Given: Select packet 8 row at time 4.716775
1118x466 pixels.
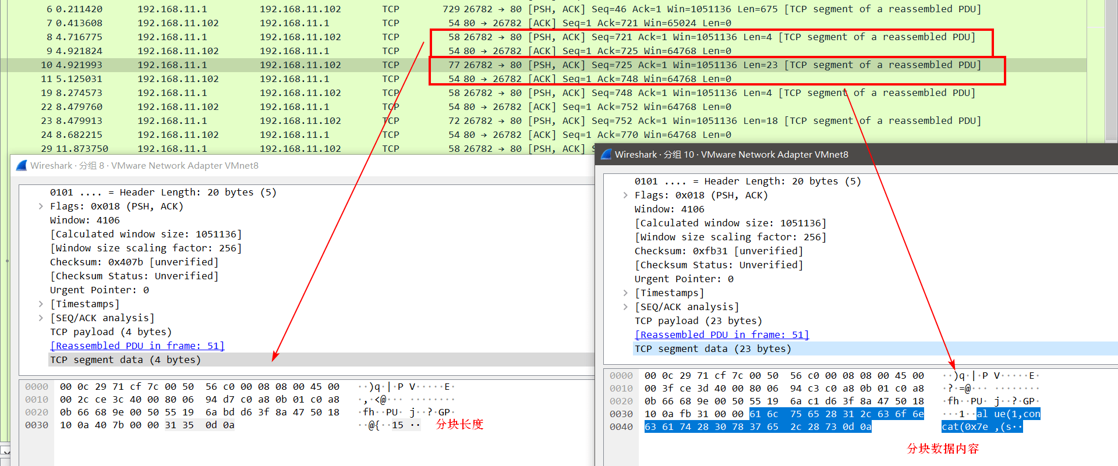Looking at the screenshot, I should pos(543,37).
